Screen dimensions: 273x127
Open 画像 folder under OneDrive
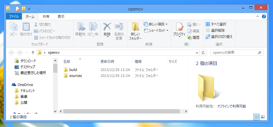point(21,96)
